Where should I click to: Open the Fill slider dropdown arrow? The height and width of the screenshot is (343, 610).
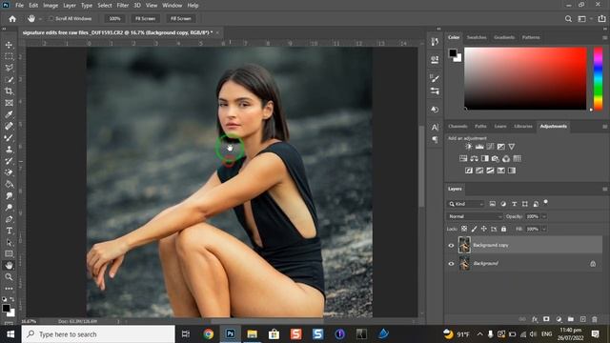pos(544,229)
